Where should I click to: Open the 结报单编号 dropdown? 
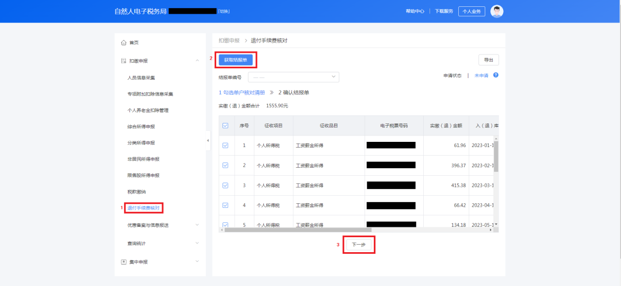pyautogui.click(x=293, y=77)
